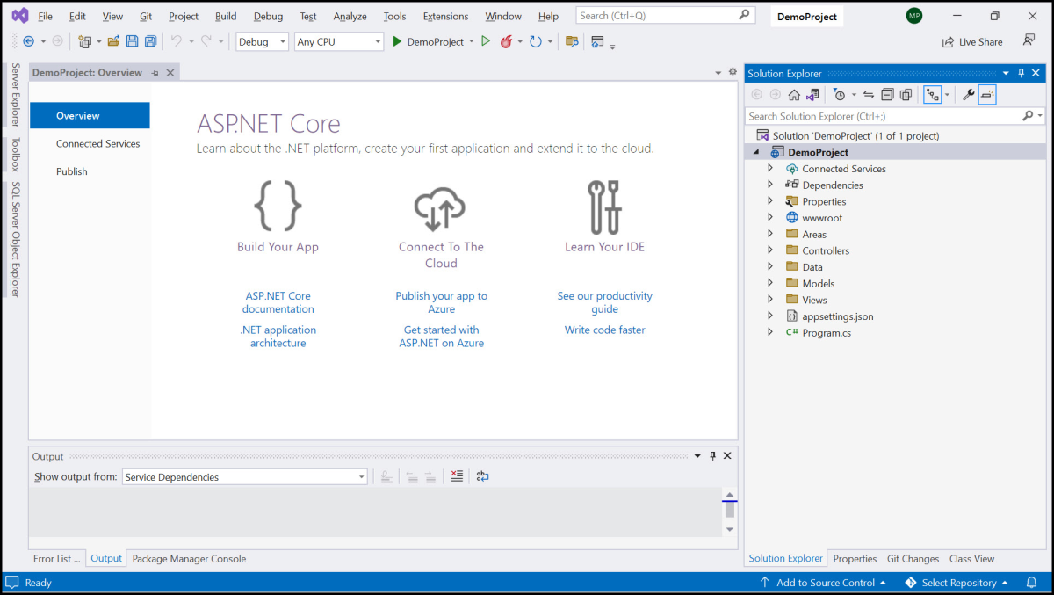This screenshot has width=1054, height=595.
Task: Switch to the Git Changes tab
Action: [x=913, y=559]
